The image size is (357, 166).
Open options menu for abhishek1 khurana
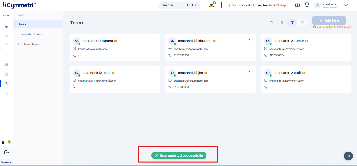154,41
